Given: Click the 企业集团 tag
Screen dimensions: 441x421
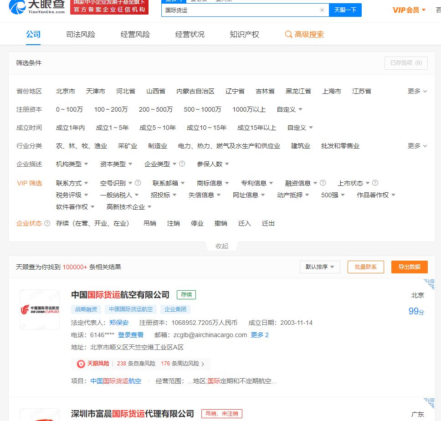Looking at the screenshot, I should [x=175, y=309].
